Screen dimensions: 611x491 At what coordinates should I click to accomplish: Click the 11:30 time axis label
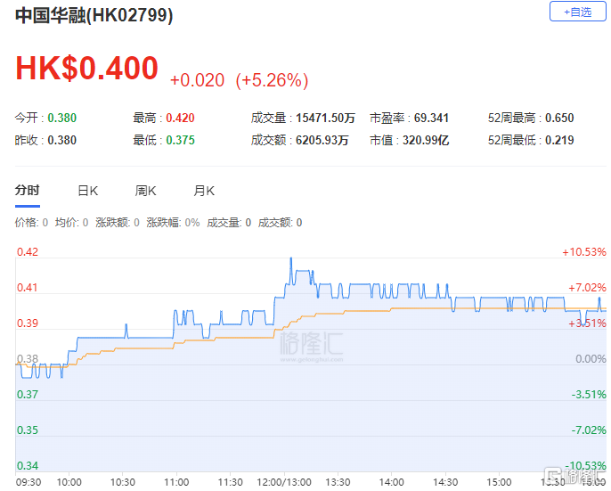[x=231, y=482]
